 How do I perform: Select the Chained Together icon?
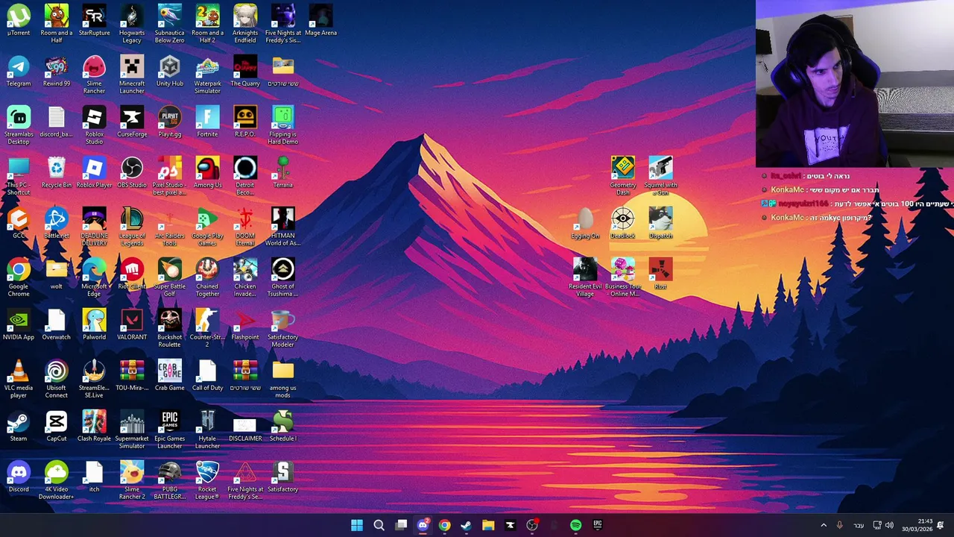[207, 277]
